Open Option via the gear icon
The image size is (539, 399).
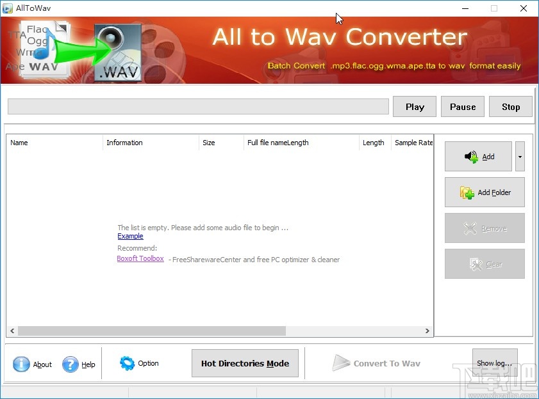pyautogui.click(x=127, y=363)
